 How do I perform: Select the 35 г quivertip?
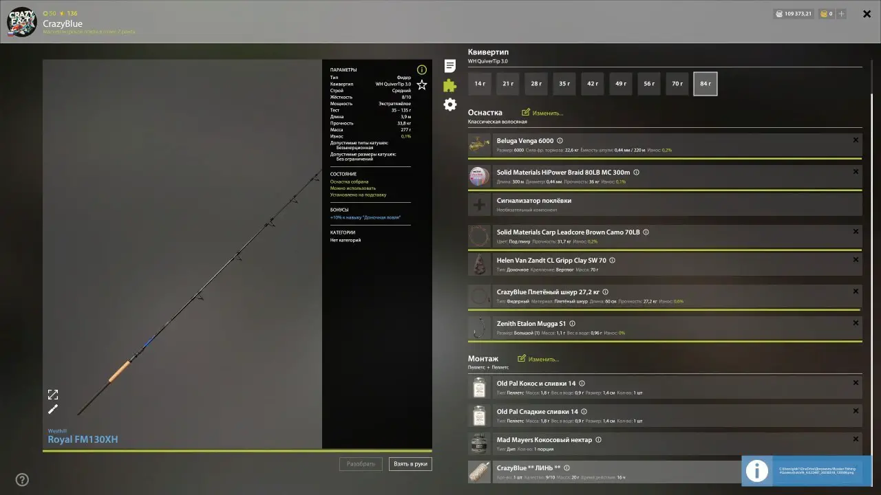[564, 84]
